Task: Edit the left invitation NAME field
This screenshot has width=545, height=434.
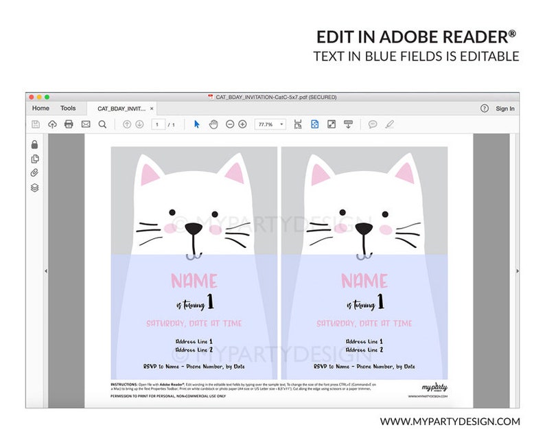Action: [194, 281]
